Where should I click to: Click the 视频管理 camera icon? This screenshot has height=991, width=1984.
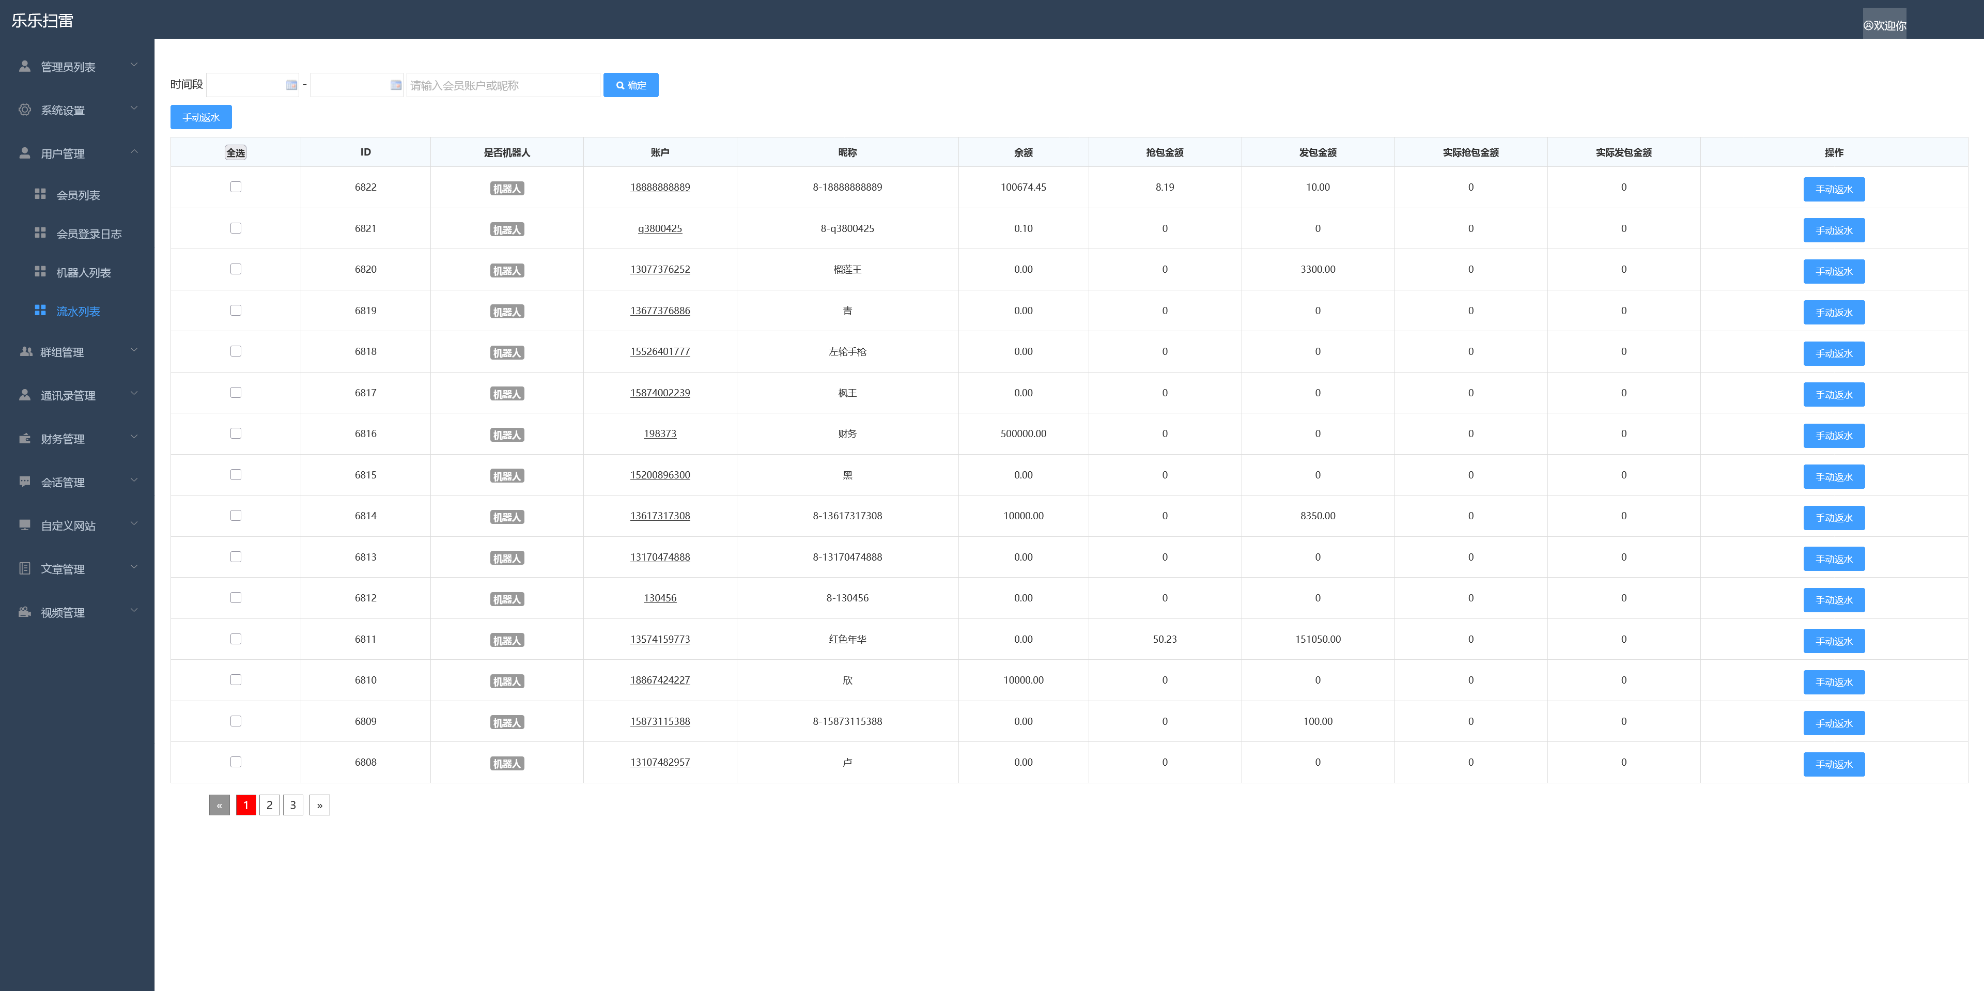[x=25, y=612]
